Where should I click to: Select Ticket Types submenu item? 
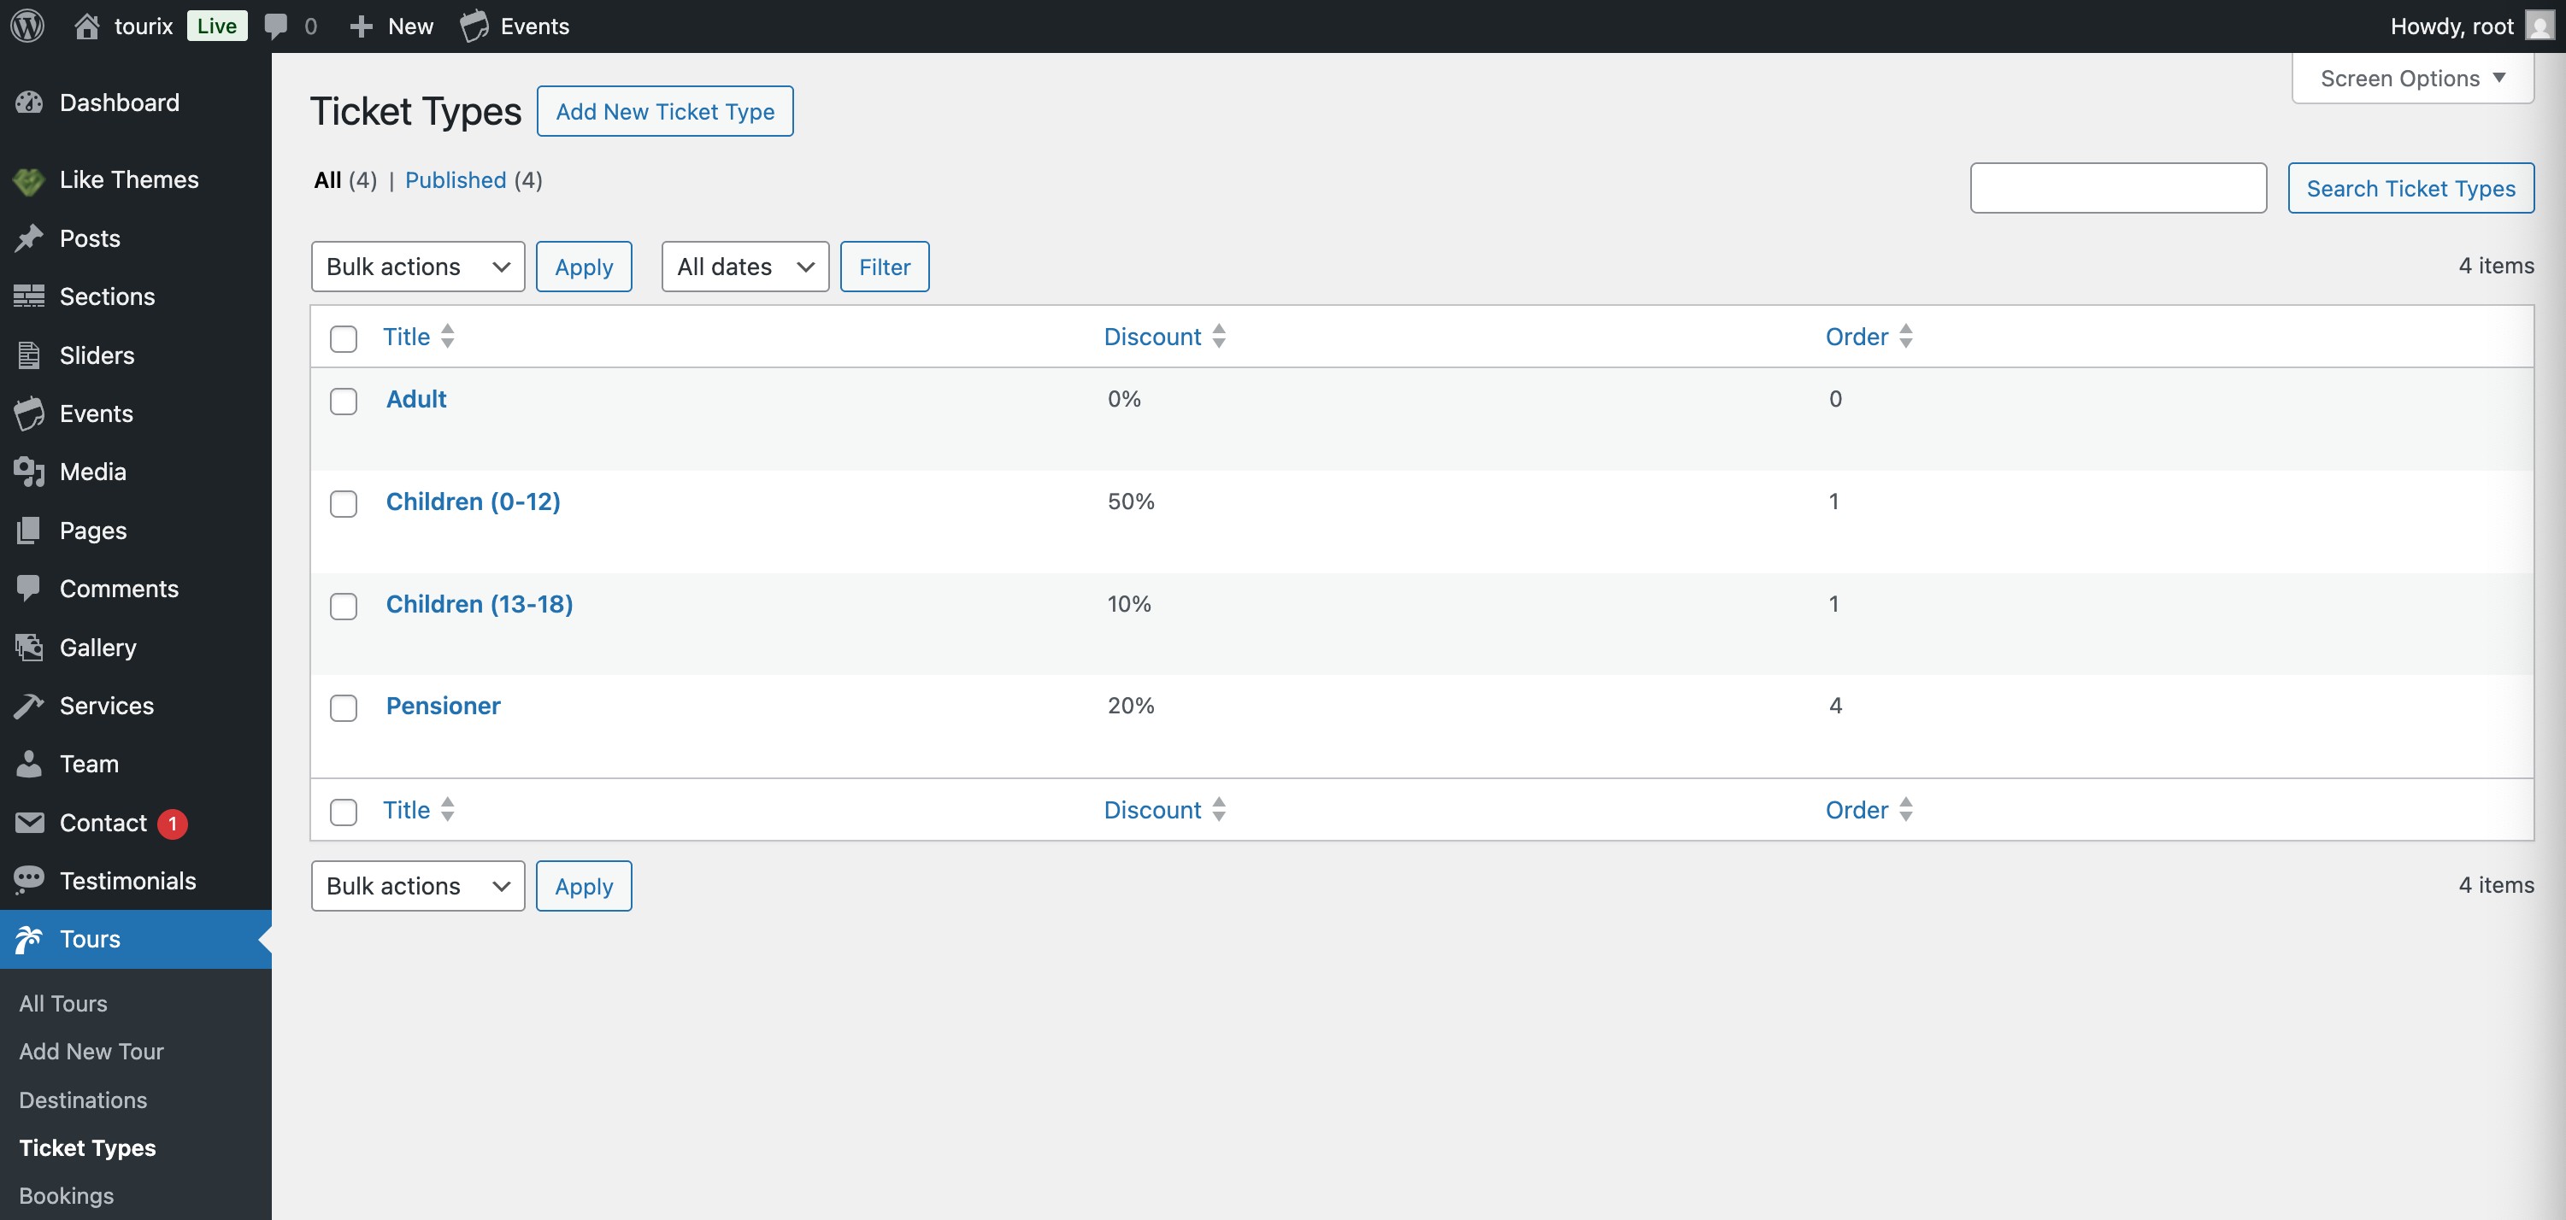pos(86,1147)
